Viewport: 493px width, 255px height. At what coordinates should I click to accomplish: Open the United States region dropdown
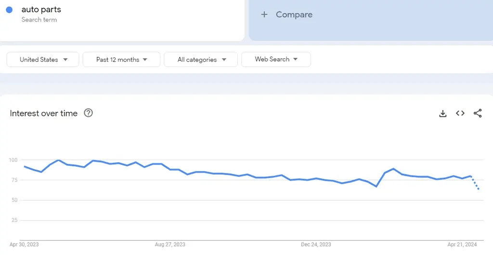[43, 59]
